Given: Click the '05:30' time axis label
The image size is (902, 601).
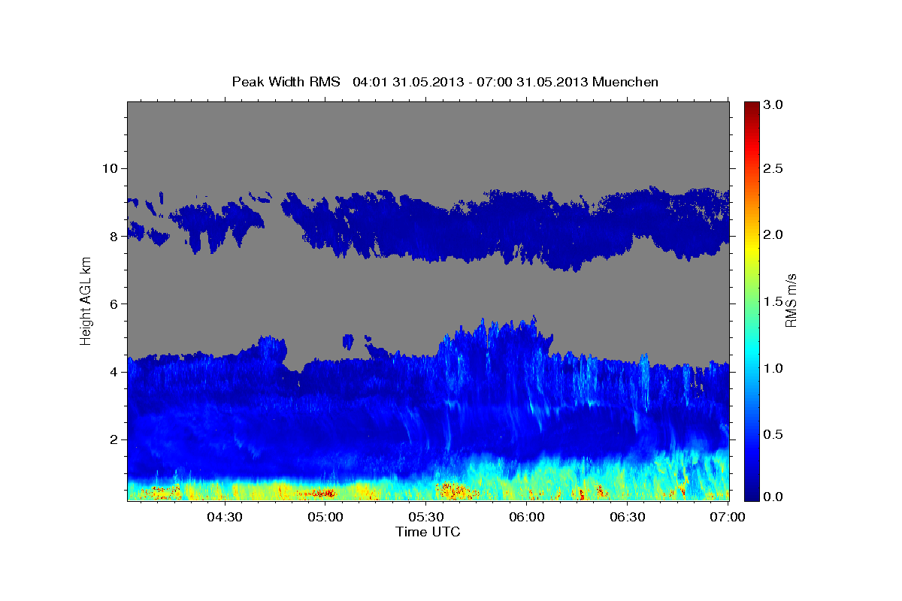Looking at the screenshot, I should pos(425,517).
